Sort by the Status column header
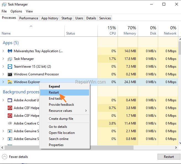 tap(81, 31)
